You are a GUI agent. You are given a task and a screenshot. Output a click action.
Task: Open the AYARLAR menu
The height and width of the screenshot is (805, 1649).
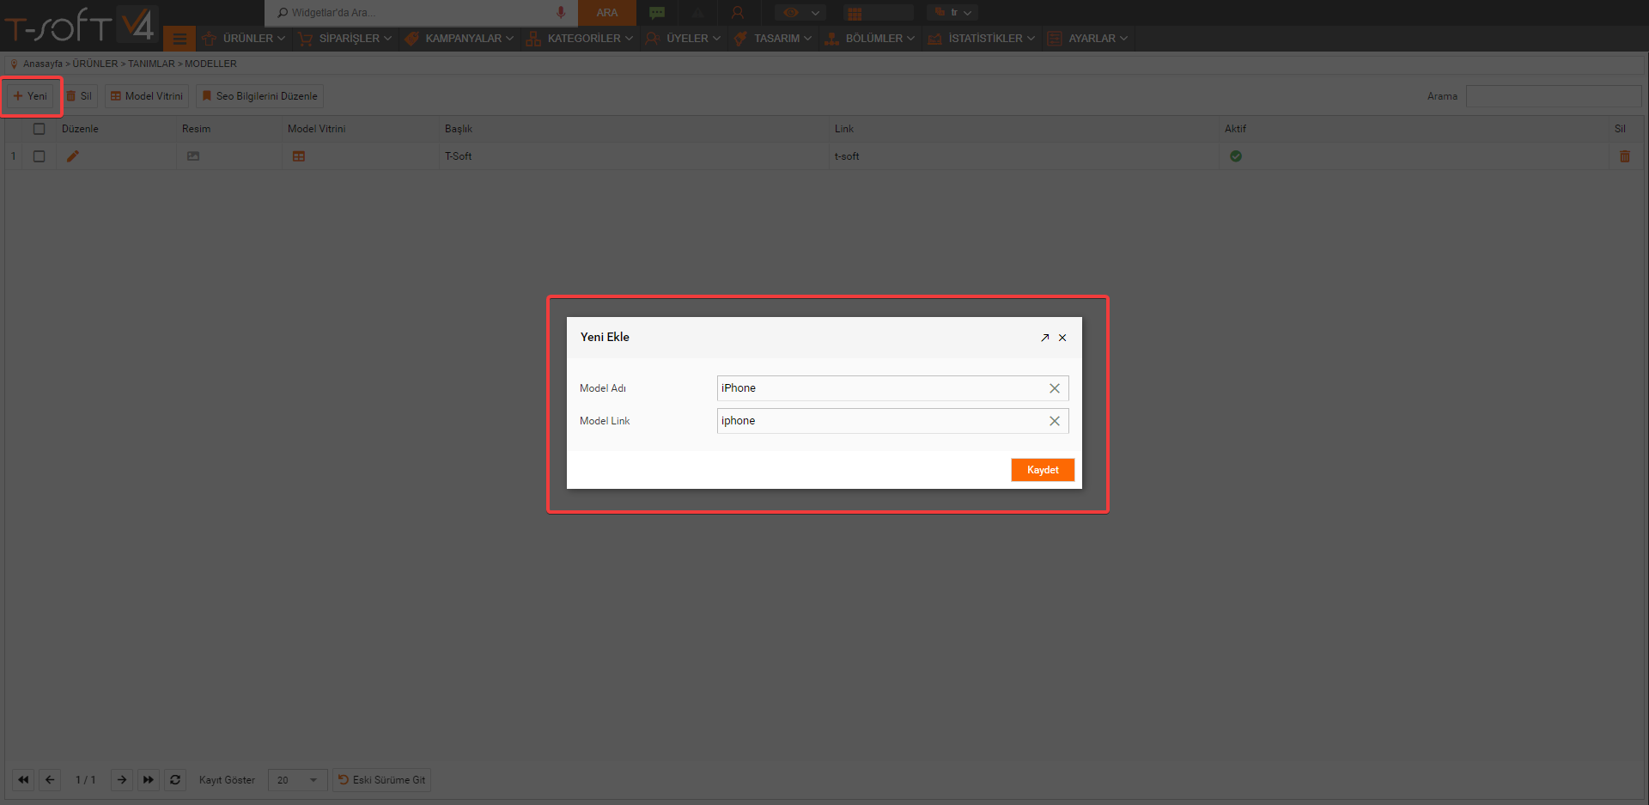point(1087,39)
